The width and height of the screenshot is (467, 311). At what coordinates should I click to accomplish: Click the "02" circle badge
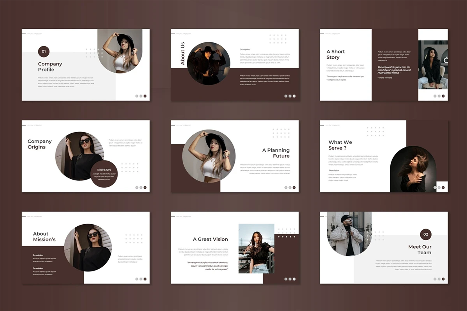[426, 234]
